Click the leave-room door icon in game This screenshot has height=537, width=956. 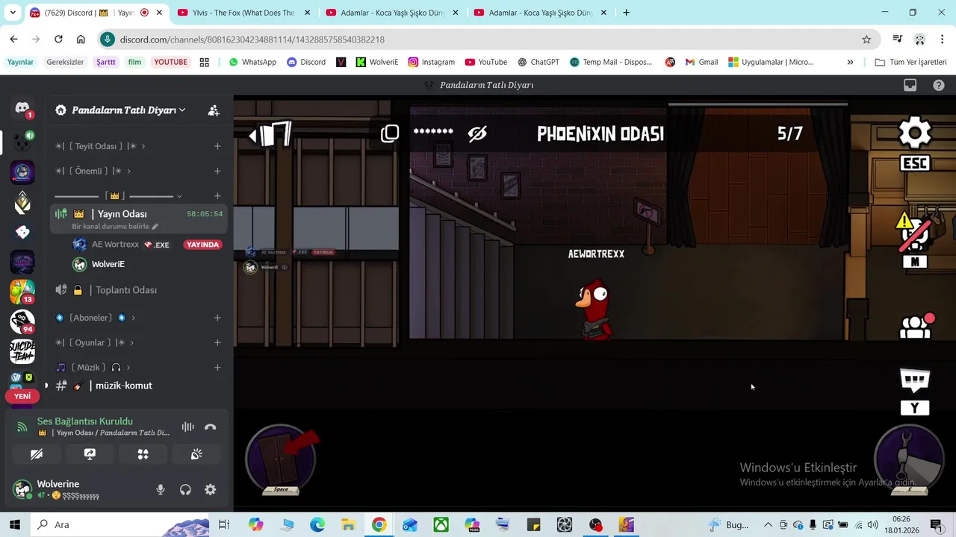pos(270,134)
